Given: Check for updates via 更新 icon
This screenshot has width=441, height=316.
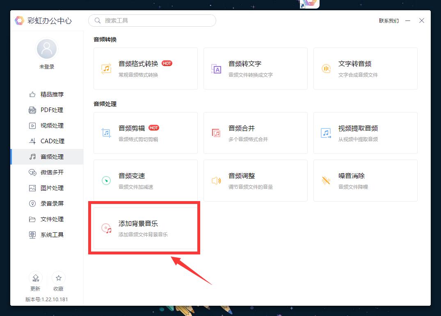Looking at the screenshot, I should click(36, 282).
